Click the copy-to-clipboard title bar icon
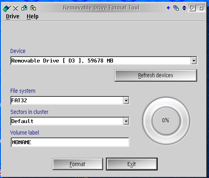The image size is (209, 178). [24, 8]
